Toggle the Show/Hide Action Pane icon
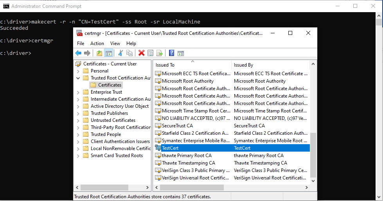The height and width of the screenshot is (201, 383). click(x=181, y=53)
